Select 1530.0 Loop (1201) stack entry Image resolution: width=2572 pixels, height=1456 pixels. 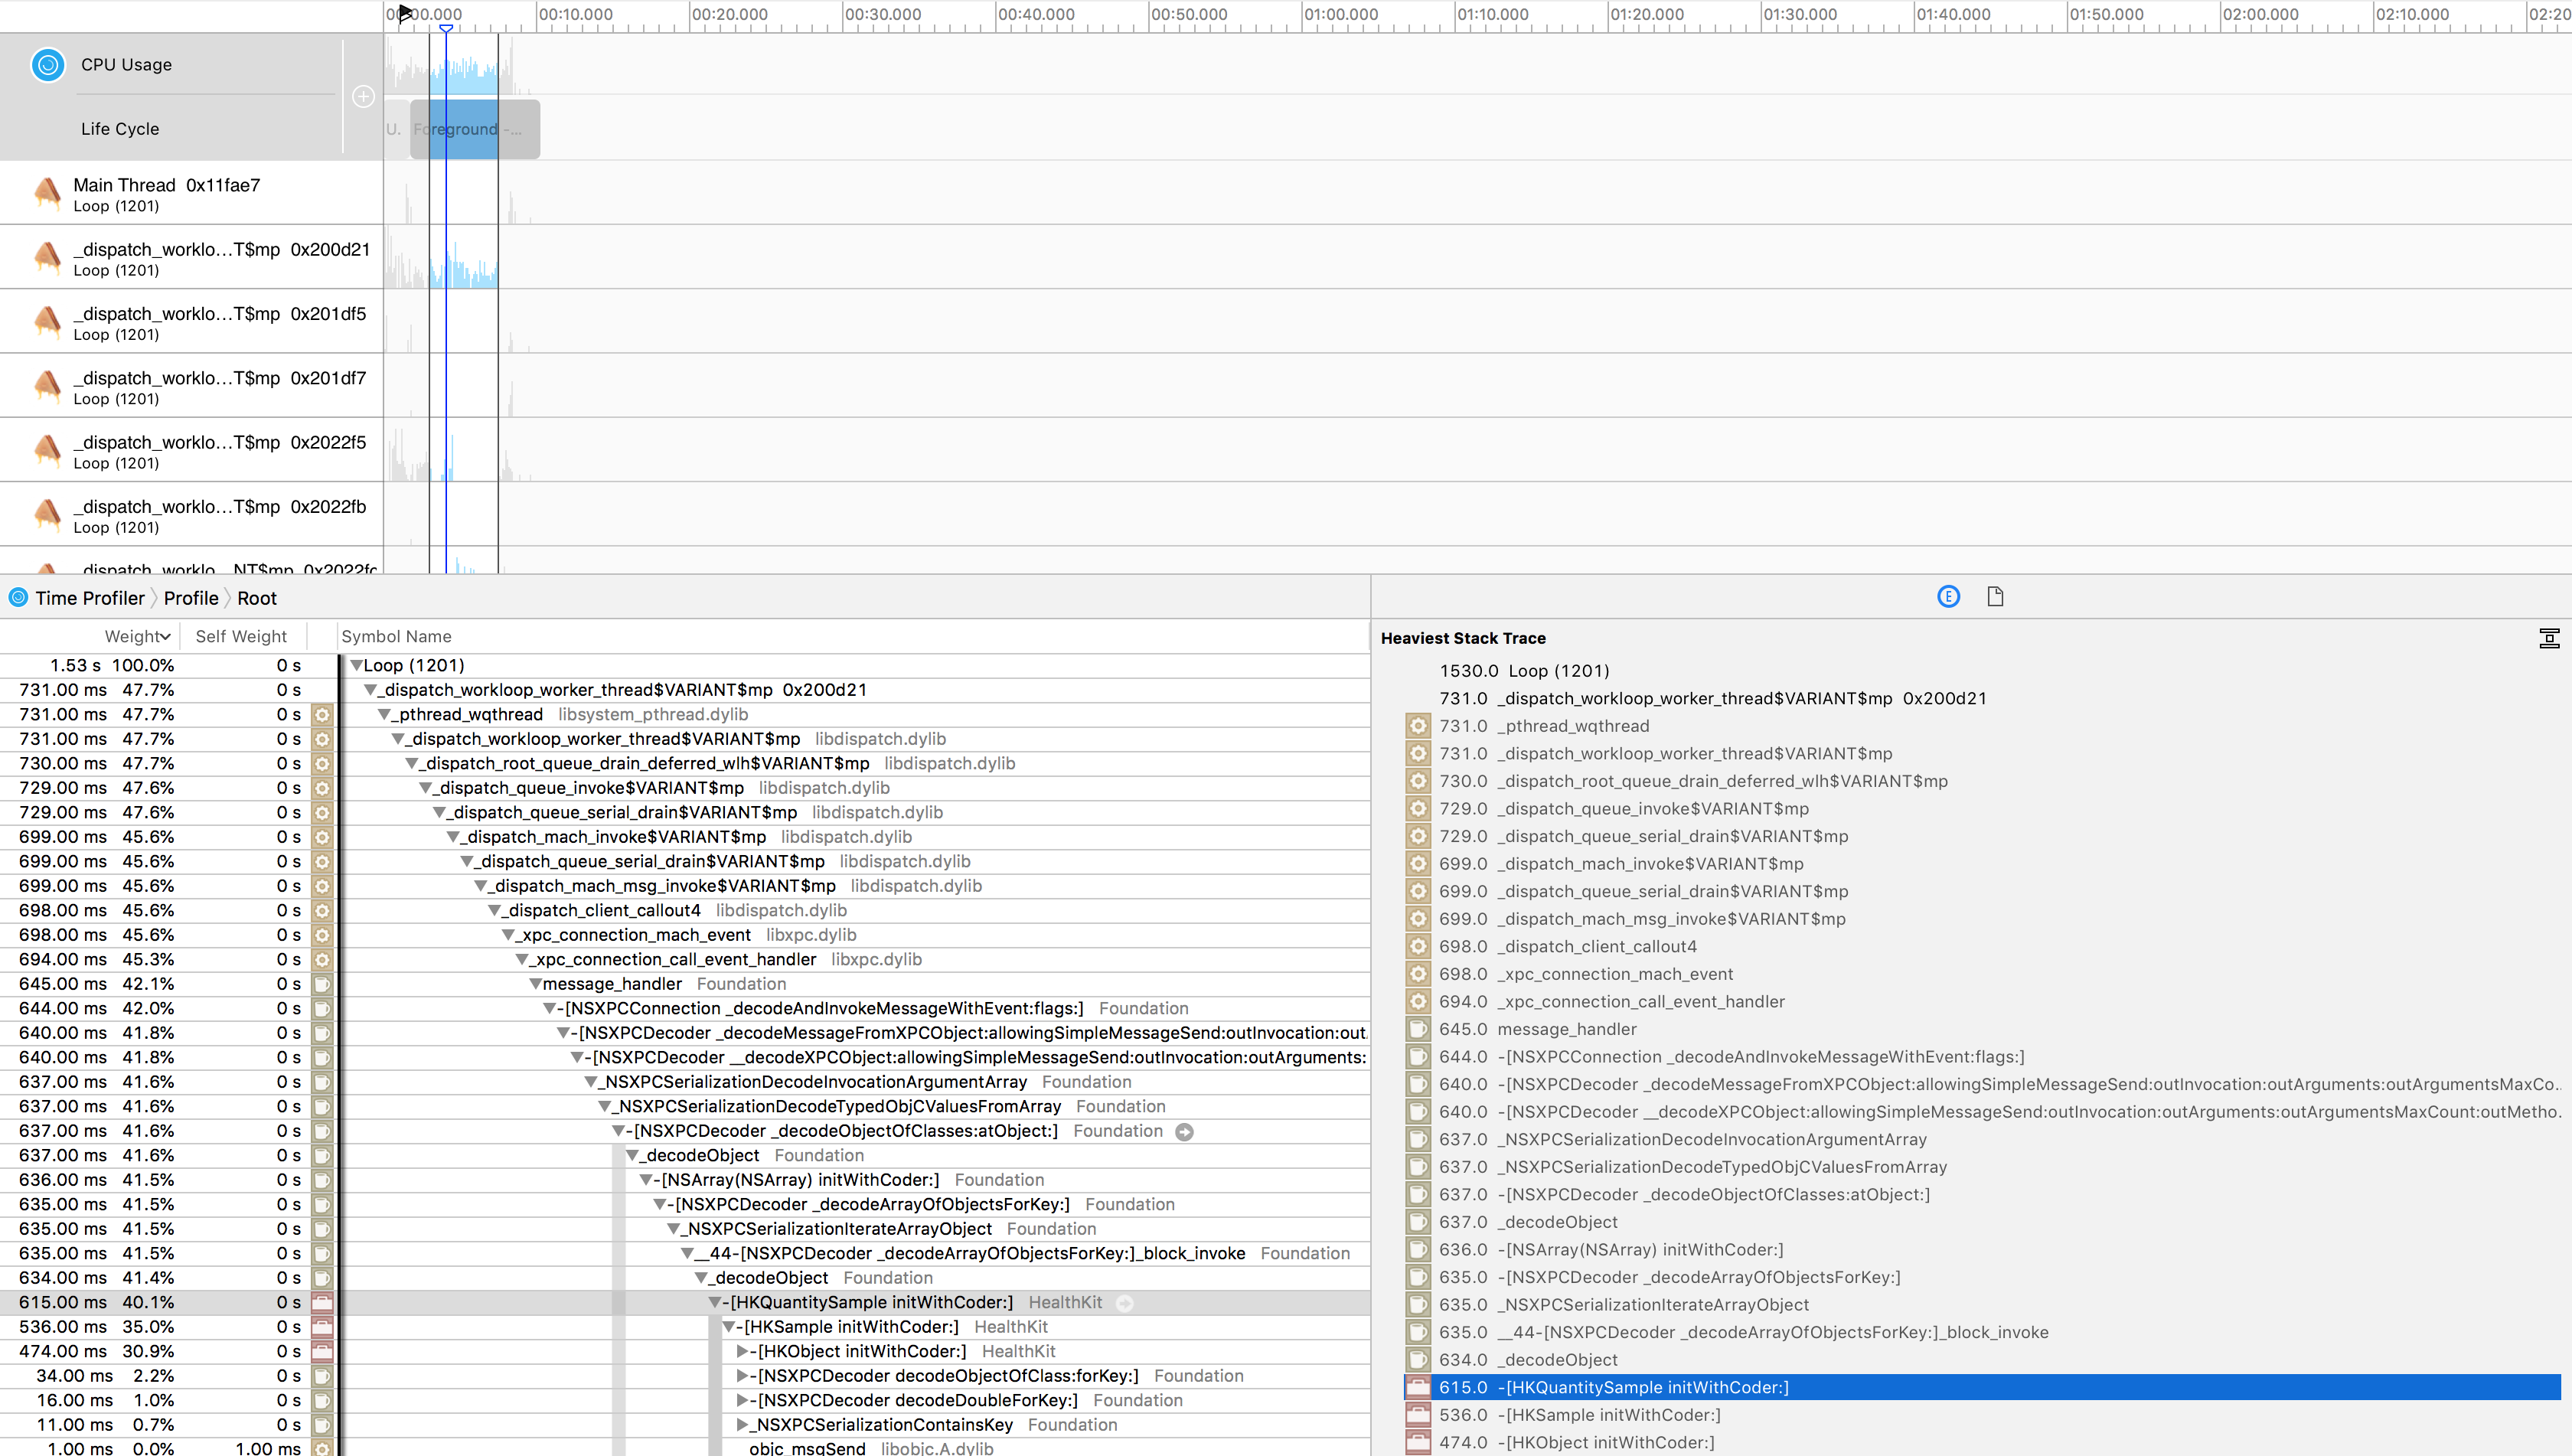coord(1524,671)
